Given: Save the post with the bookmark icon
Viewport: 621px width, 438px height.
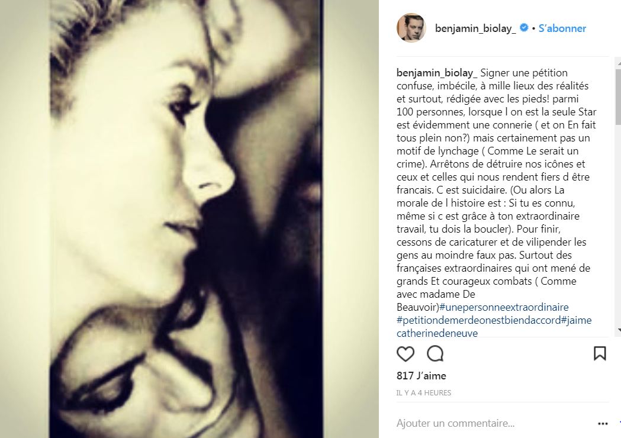Looking at the screenshot, I should (600, 353).
